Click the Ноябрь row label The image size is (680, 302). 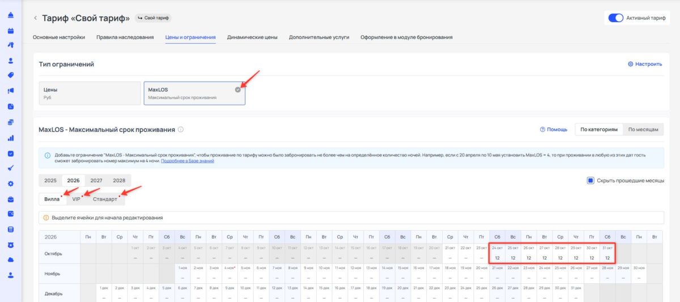59,273
